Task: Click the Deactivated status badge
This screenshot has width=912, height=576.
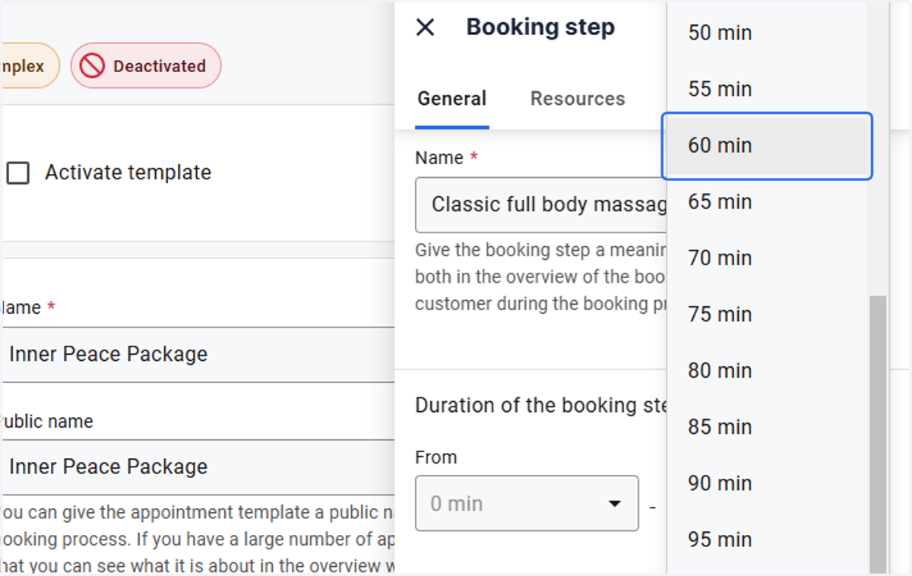Action: pos(146,66)
